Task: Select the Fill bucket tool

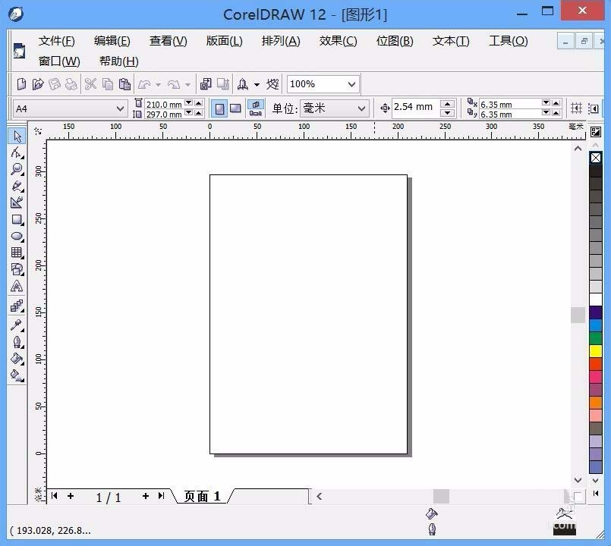Action: coord(17,358)
